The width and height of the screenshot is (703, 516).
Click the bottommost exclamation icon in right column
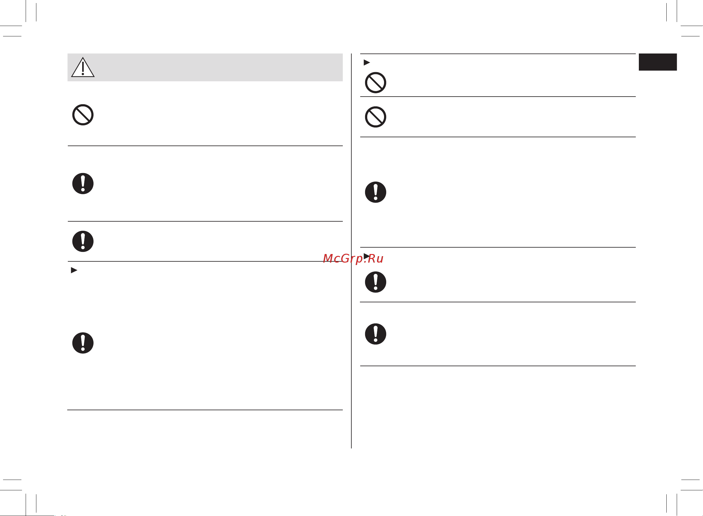(375, 334)
